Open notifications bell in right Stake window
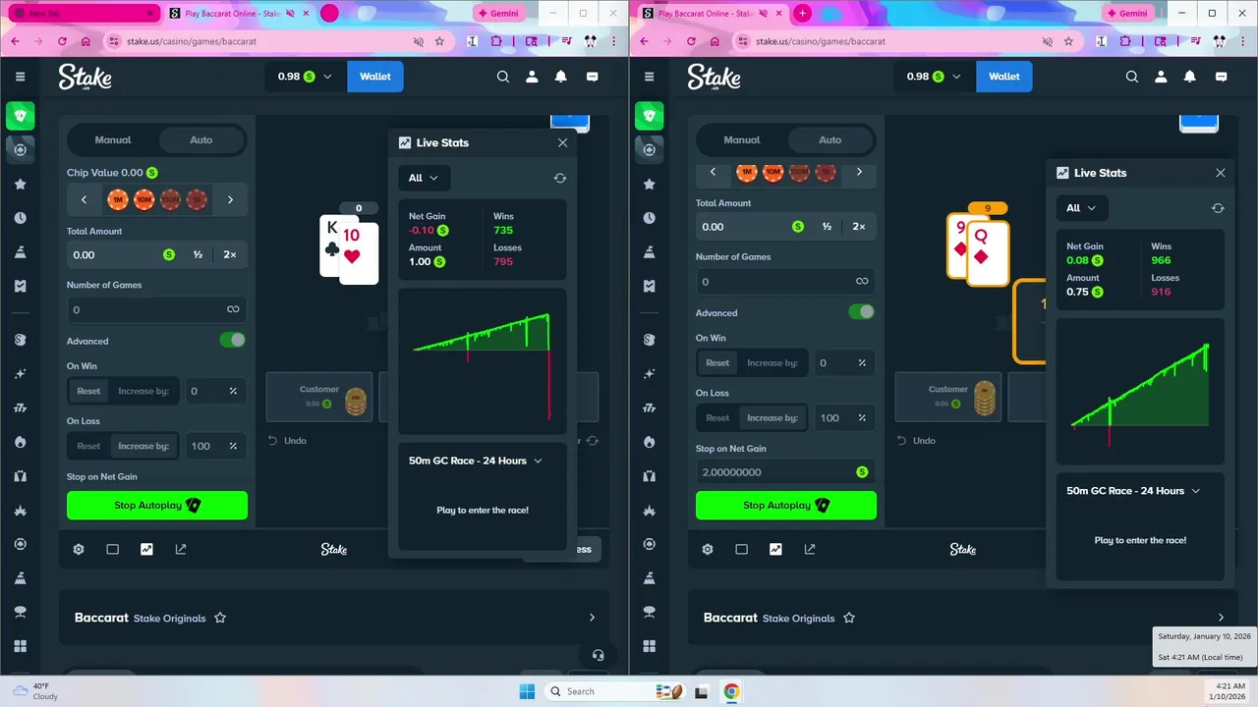This screenshot has width=1258, height=707. [1190, 77]
